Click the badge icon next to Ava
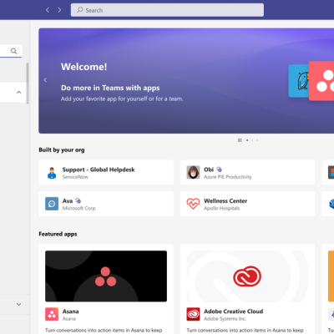The width and height of the screenshot is (334, 334). pos(78,200)
